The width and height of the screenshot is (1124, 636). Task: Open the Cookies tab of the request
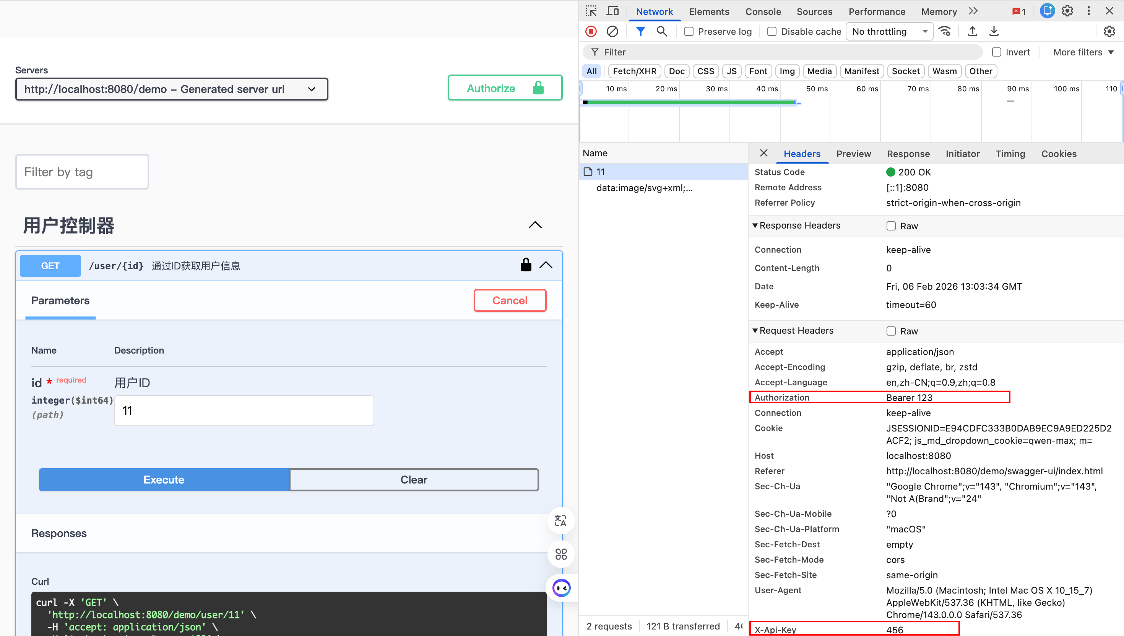1059,154
